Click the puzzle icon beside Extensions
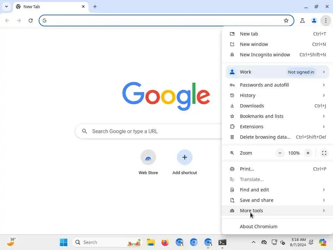This screenshot has height=250, width=333. [x=232, y=127]
